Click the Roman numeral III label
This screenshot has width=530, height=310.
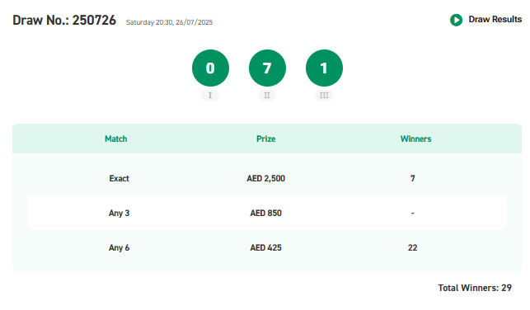coord(324,96)
